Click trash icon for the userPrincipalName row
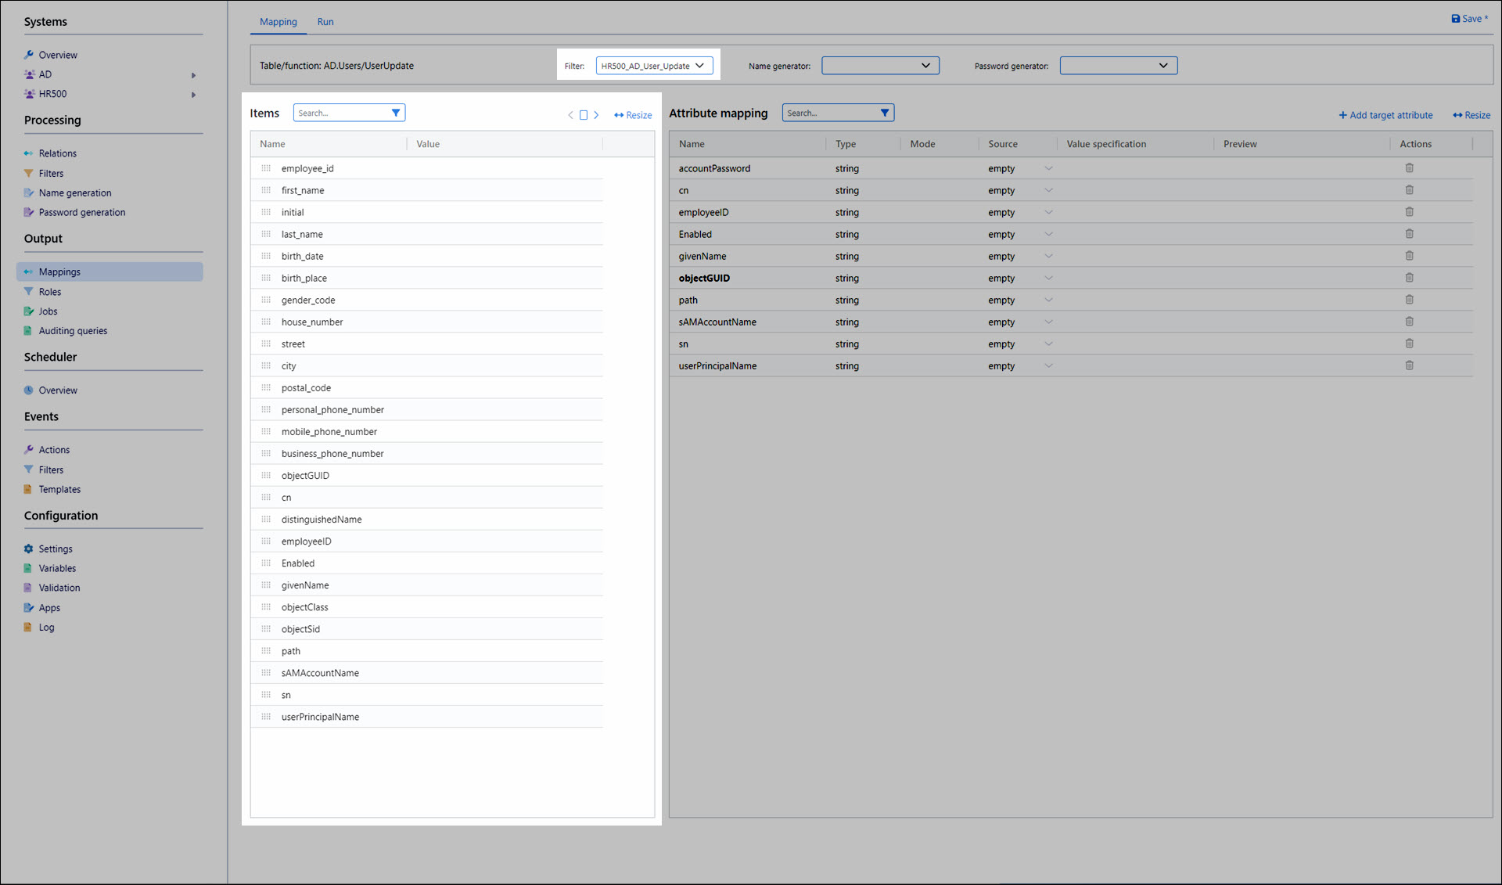 (1409, 365)
